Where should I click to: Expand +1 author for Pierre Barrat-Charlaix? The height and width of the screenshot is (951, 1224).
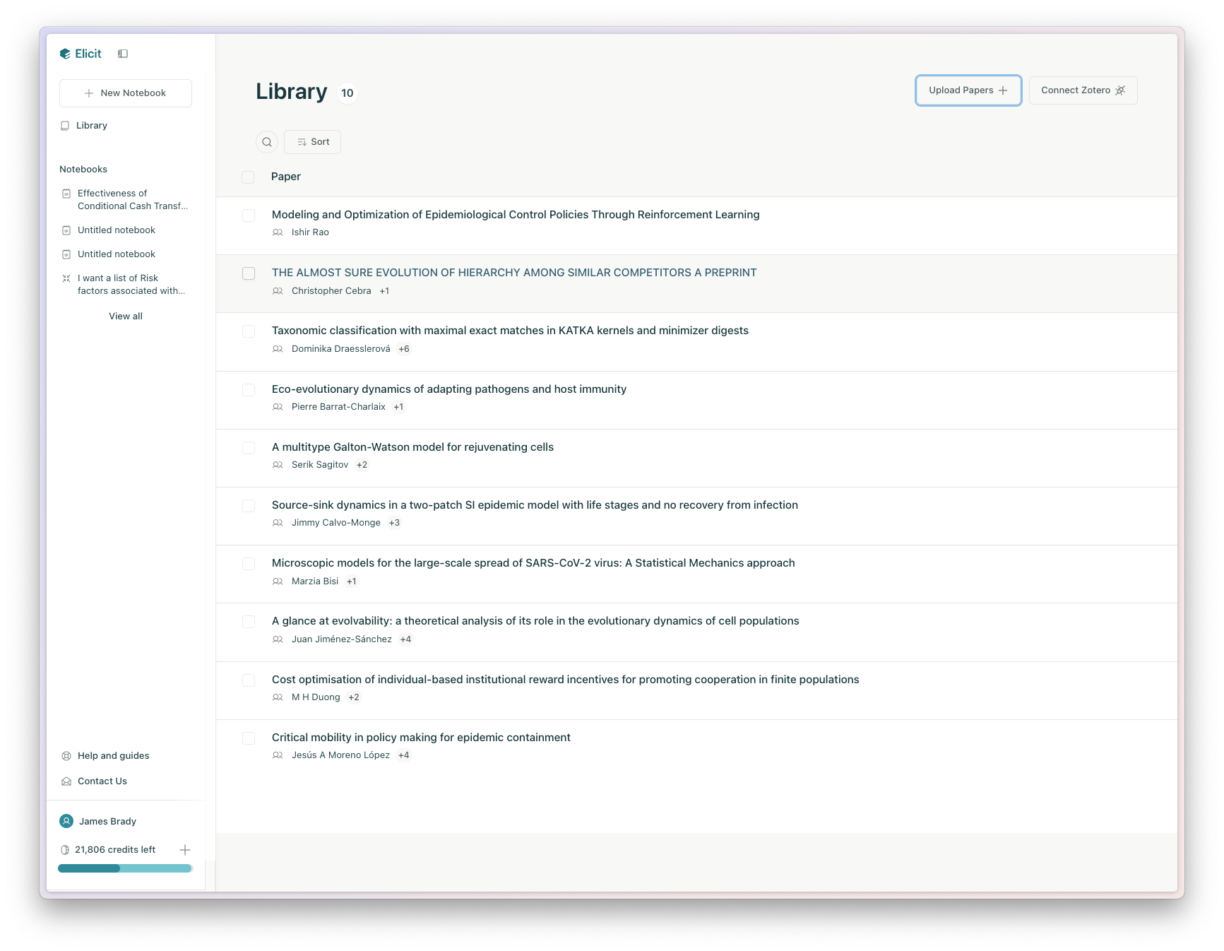pos(398,407)
